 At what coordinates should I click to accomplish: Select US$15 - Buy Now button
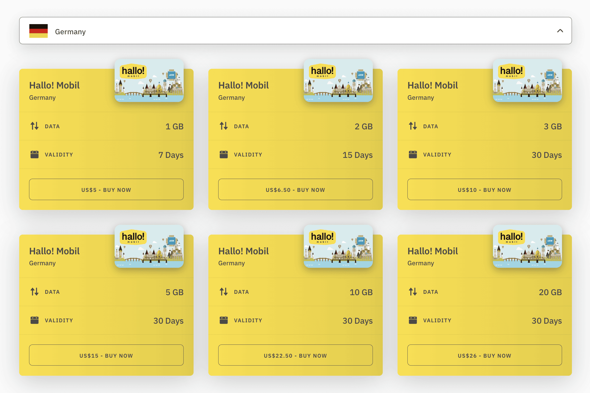[x=106, y=355]
